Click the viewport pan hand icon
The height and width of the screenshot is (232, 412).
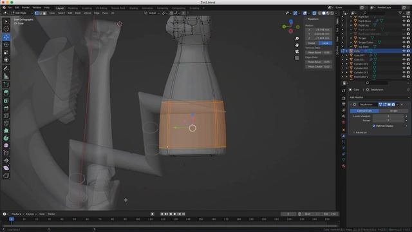(x=297, y=45)
